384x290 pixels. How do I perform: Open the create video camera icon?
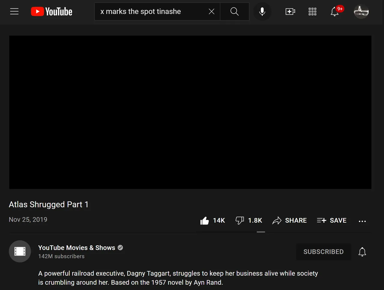coord(290,12)
